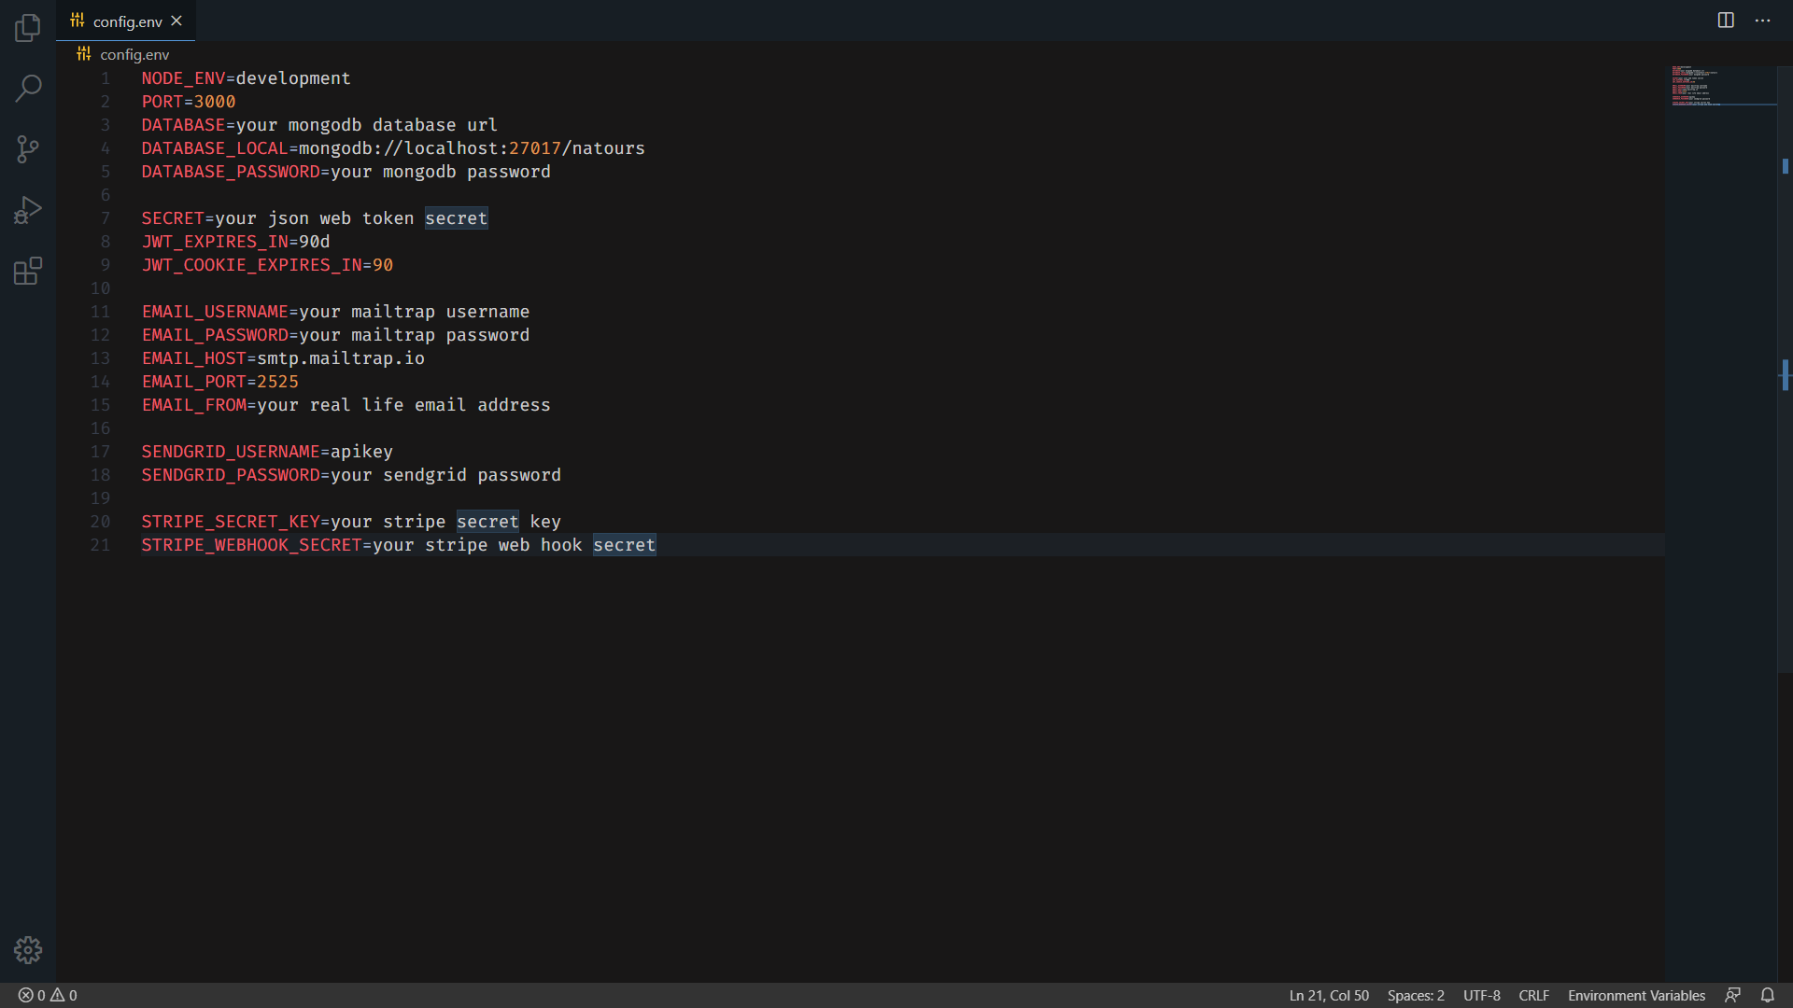Click the Split Editor Right icon
This screenshot has height=1008, width=1793.
(x=1726, y=20)
